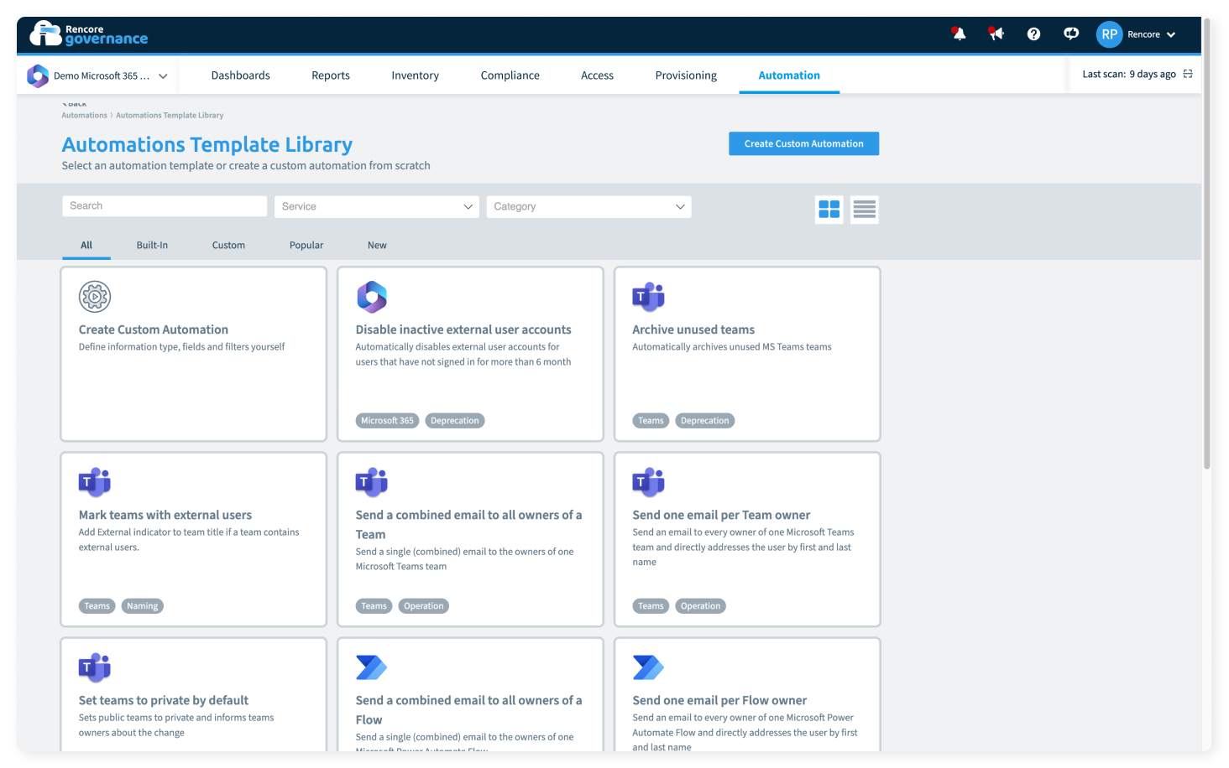The image size is (1229, 768).
Task: Open Send one email per Flow owner title
Action: pyautogui.click(x=719, y=700)
